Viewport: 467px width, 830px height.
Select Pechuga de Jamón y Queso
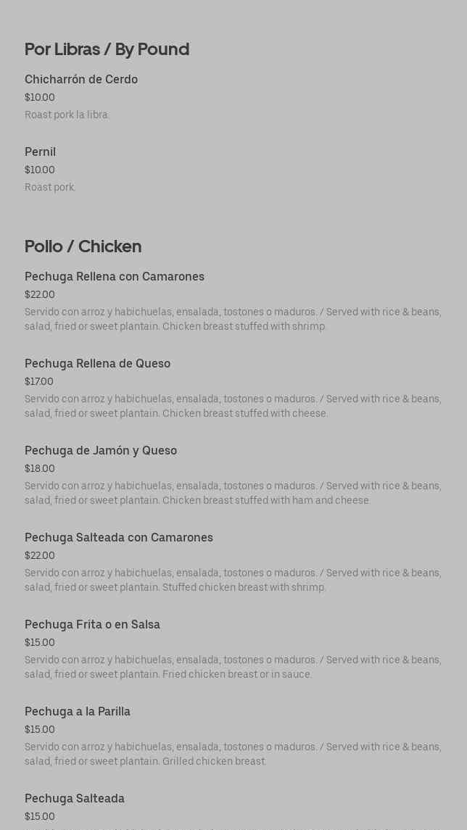click(x=101, y=451)
